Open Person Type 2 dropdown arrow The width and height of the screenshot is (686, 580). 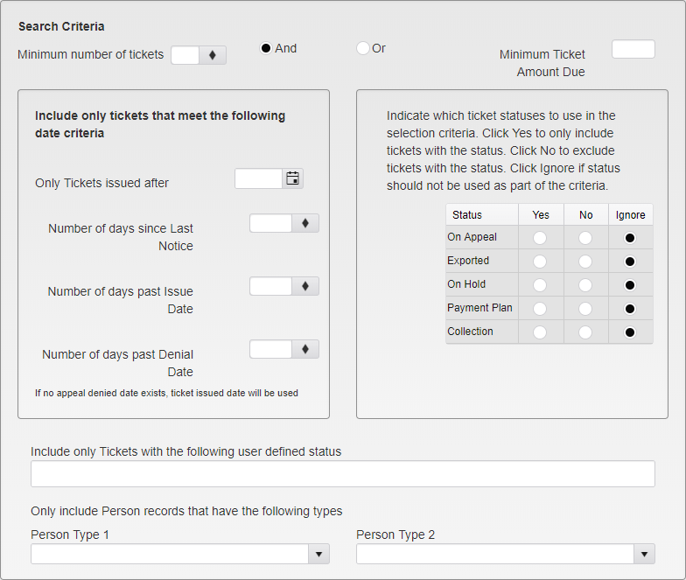(x=644, y=555)
